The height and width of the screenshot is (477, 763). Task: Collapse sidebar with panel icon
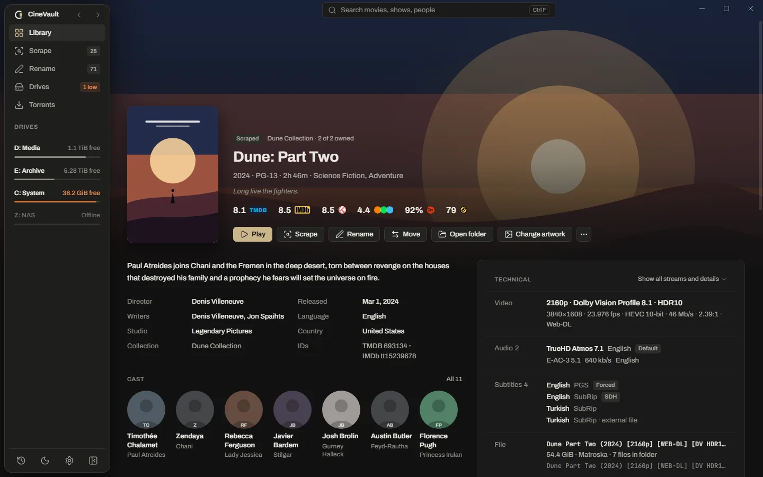tap(93, 461)
